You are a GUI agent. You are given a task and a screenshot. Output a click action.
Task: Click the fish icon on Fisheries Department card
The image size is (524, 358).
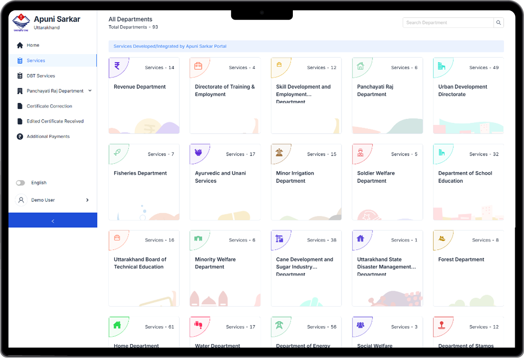click(117, 152)
